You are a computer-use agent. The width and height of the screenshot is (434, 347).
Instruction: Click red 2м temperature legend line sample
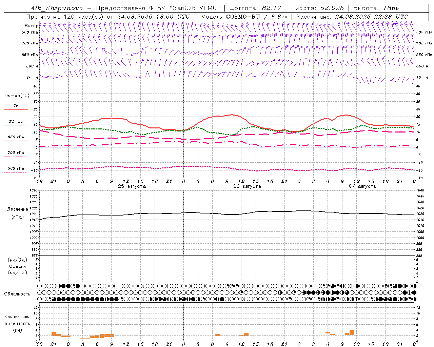point(16,109)
